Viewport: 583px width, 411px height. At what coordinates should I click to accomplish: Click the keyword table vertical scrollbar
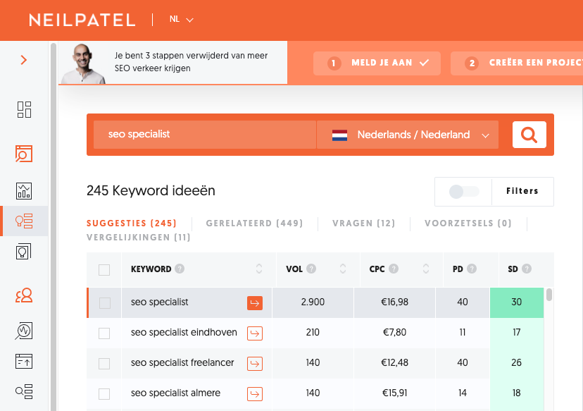point(549,295)
